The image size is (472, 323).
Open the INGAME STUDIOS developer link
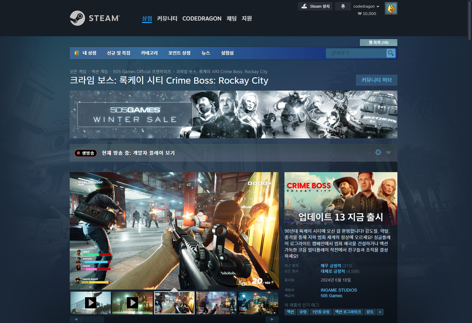(339, 290)
